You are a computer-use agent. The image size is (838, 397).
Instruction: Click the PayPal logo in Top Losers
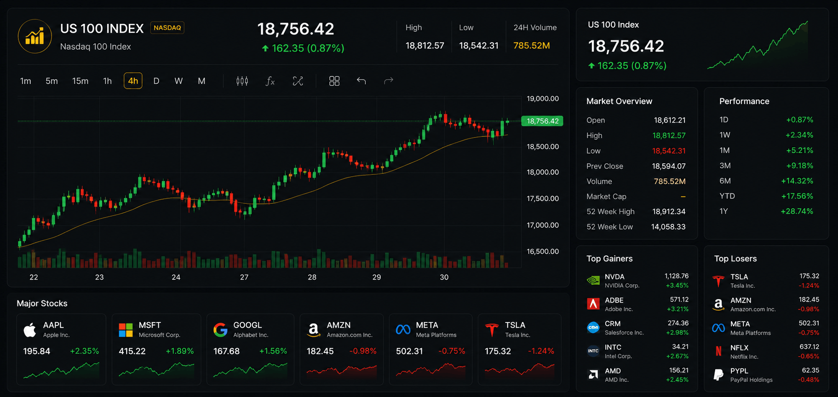[718, 375]
